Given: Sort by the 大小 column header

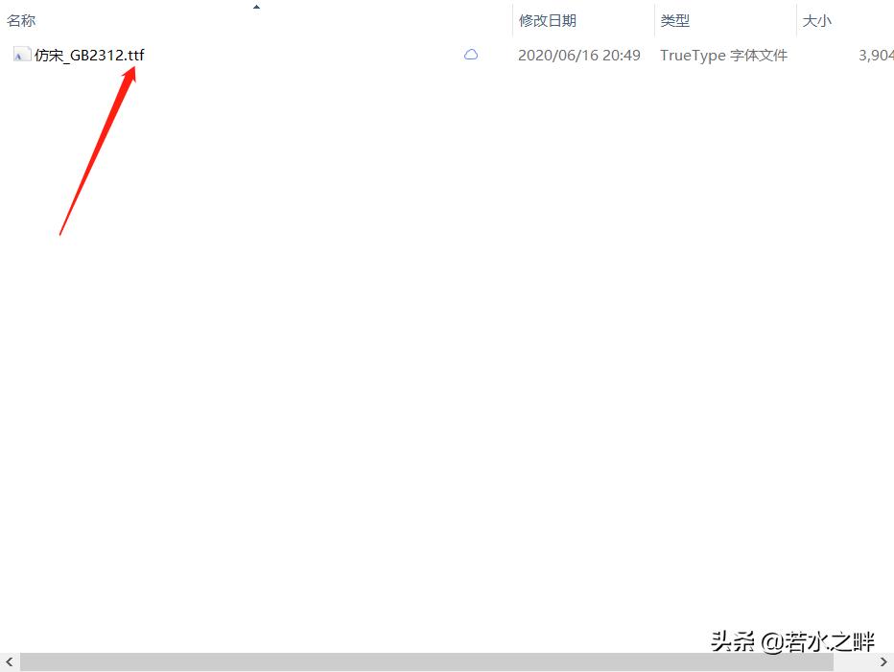Looking at the screenshot, I should click(x=816, y=19).
